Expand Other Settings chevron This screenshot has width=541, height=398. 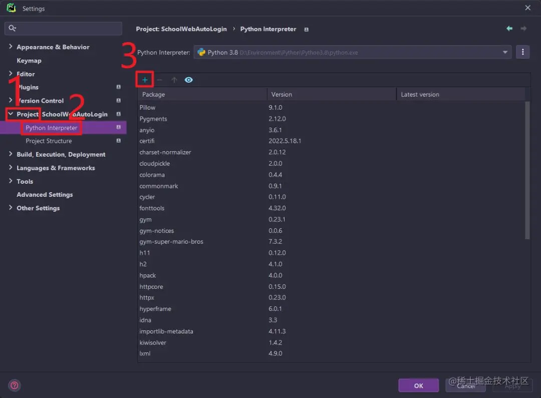click(11, 208)
